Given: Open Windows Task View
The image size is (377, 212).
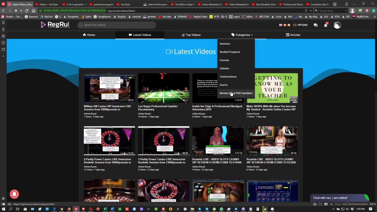Looking at the screenshot, I should [18, 209].
